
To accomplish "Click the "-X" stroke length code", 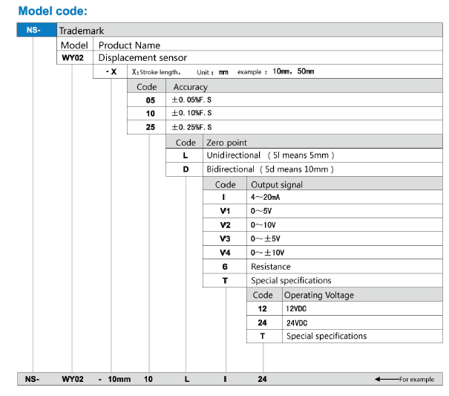I will click(108, 71).
